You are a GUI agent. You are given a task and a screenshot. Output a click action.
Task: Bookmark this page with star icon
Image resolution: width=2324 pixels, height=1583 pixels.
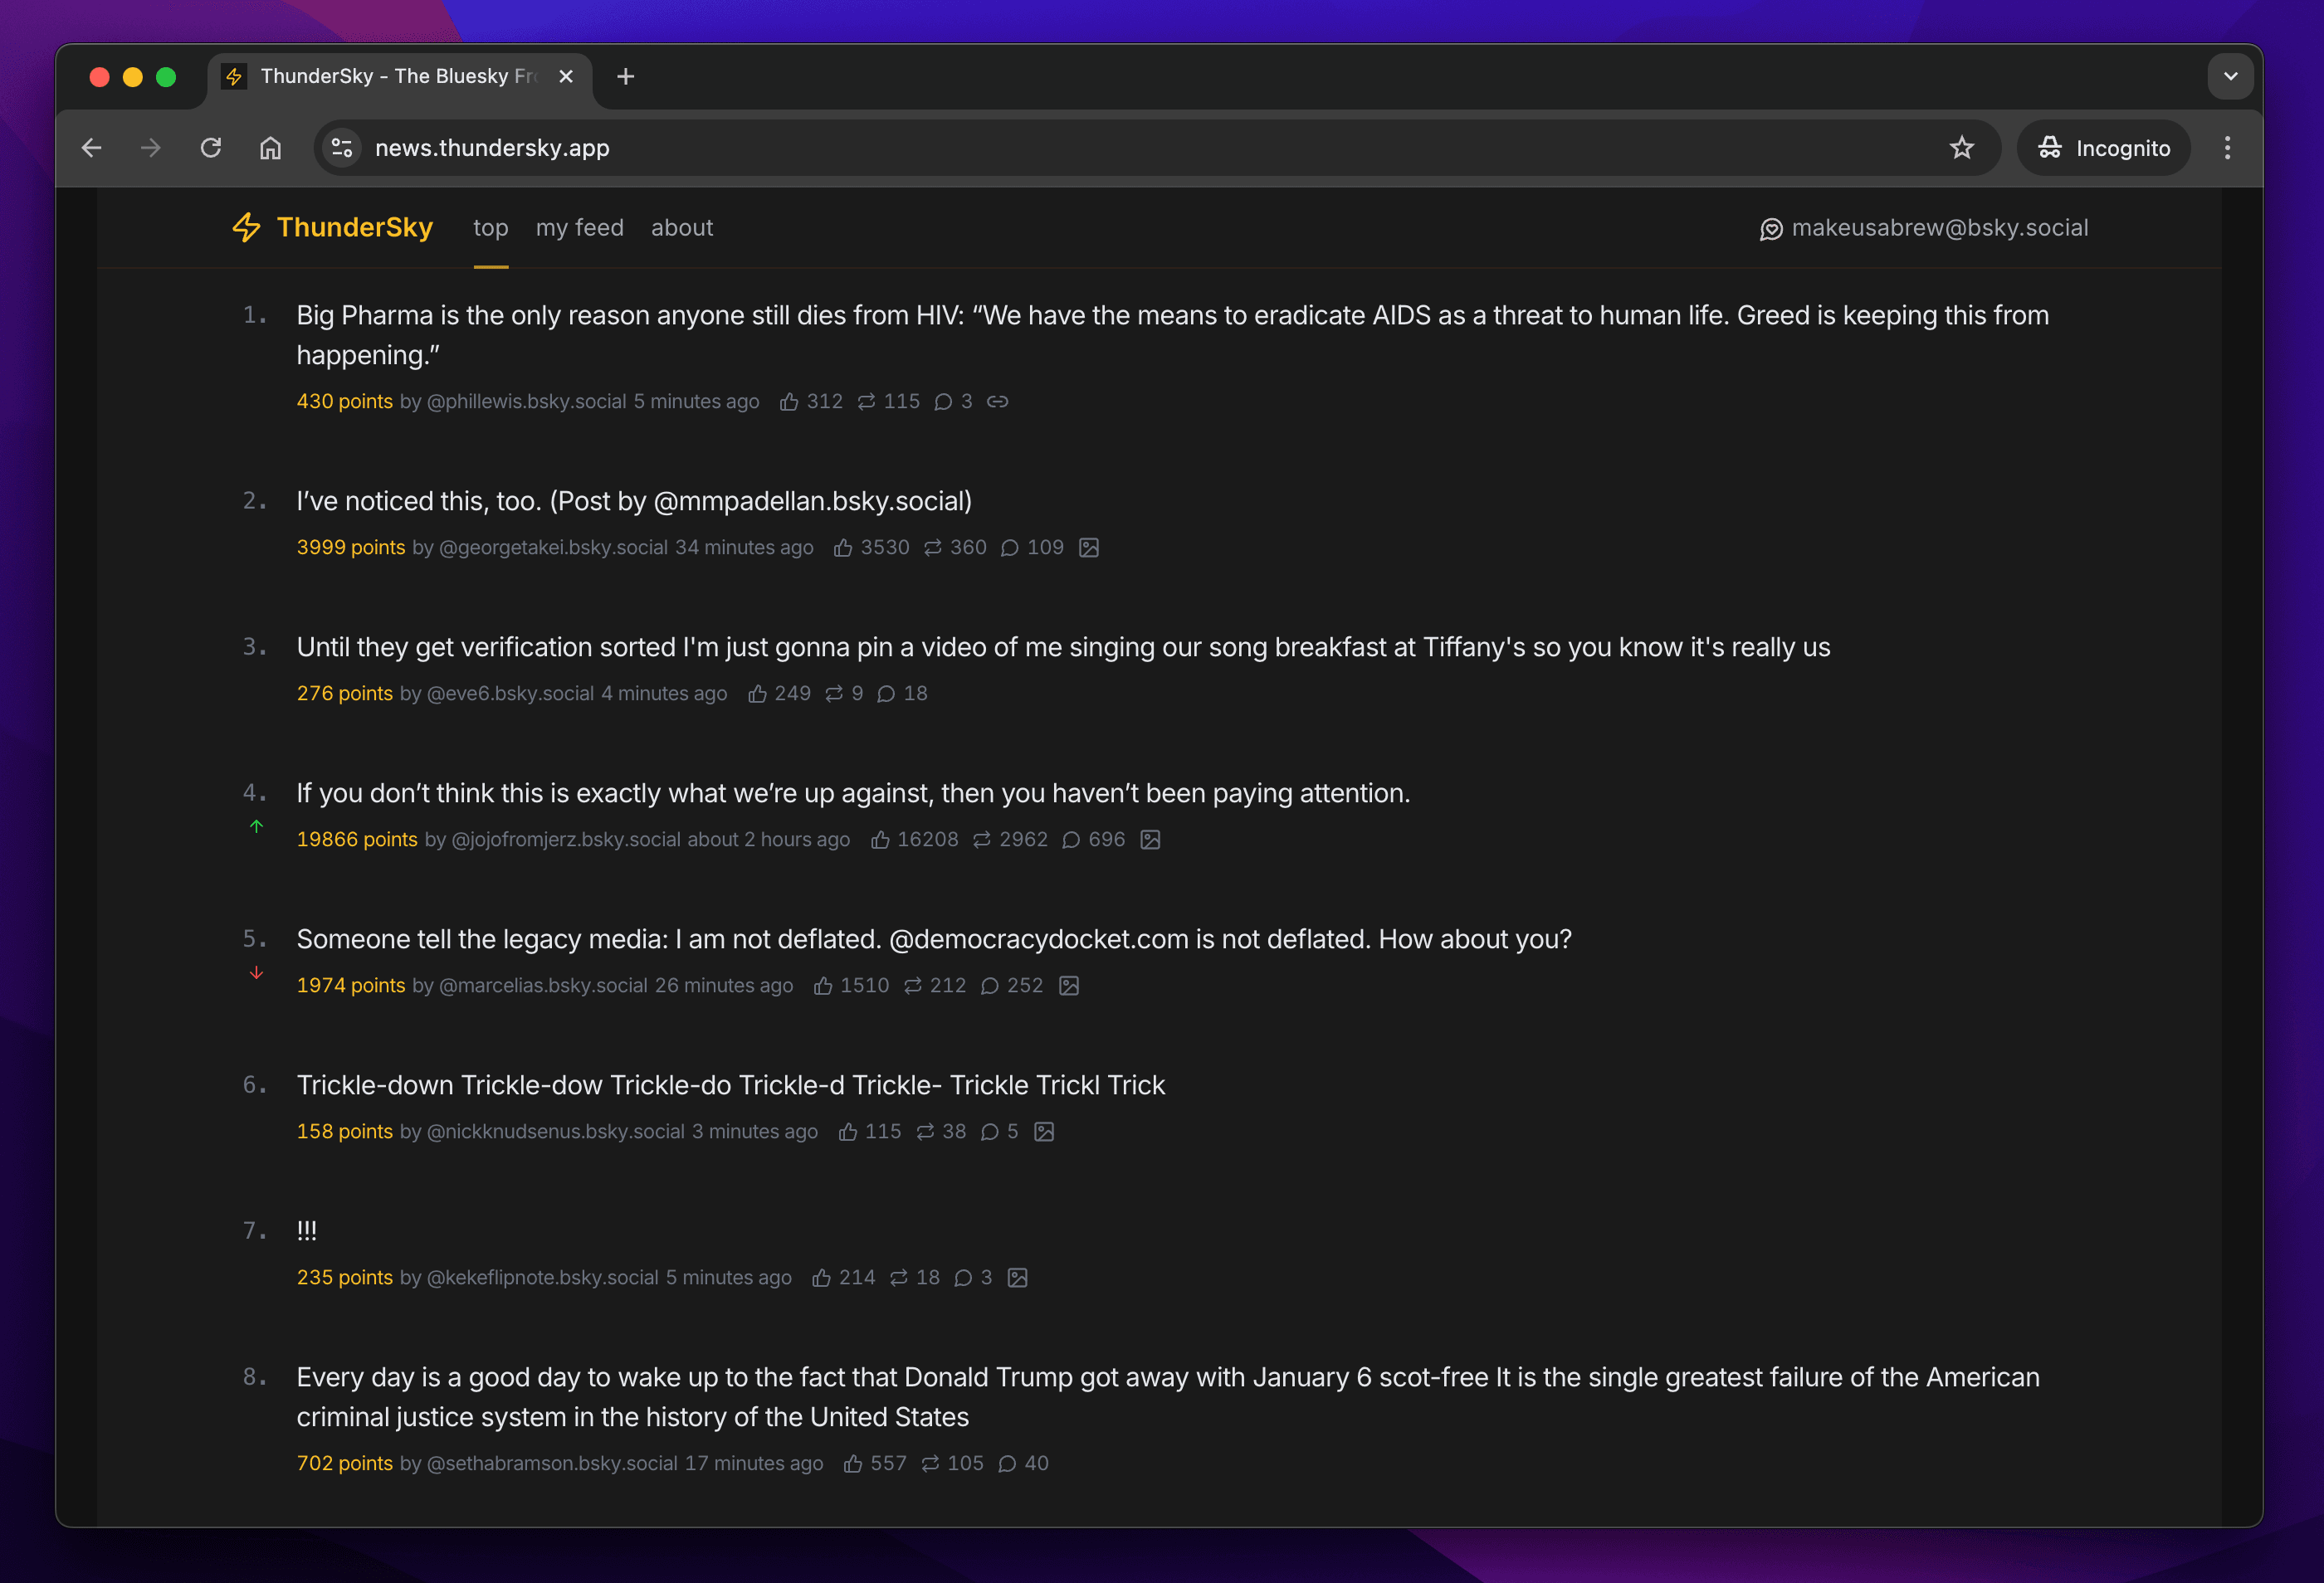pos(1961,148)
